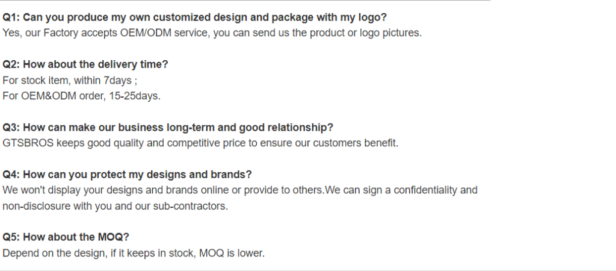Click the OEM/ODM service answer text
616x271 pixels.
point(212,33)
